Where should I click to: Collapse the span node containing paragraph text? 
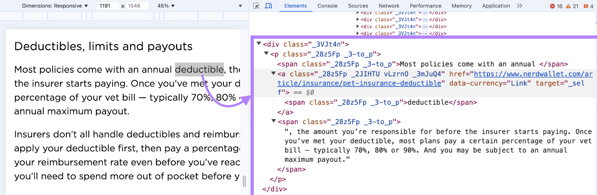pyautogui.click(x=274, y=121)
